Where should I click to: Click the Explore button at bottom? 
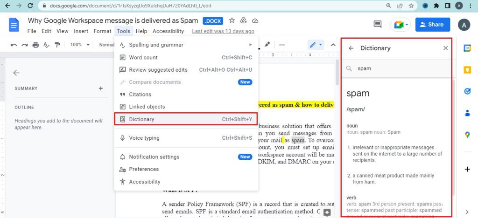327,212
